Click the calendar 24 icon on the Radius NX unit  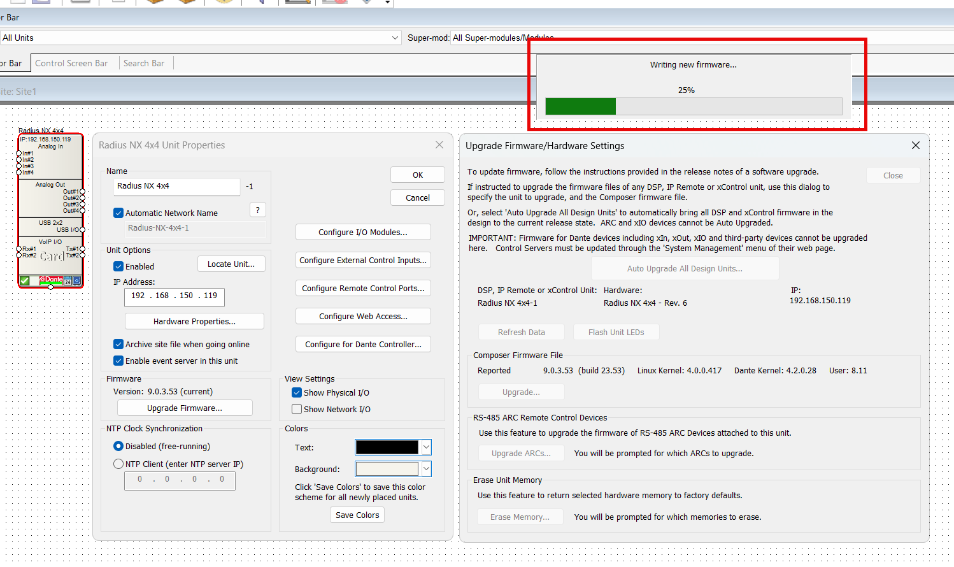point(68,280)
